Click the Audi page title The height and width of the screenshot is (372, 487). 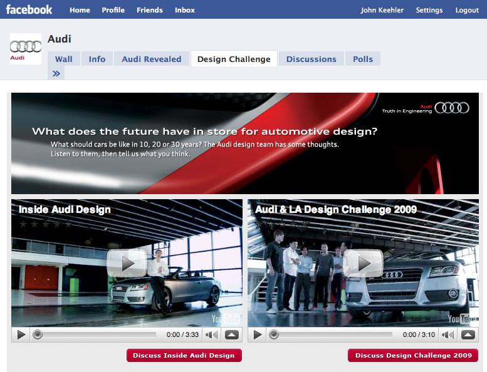click(x=60, y=39)
